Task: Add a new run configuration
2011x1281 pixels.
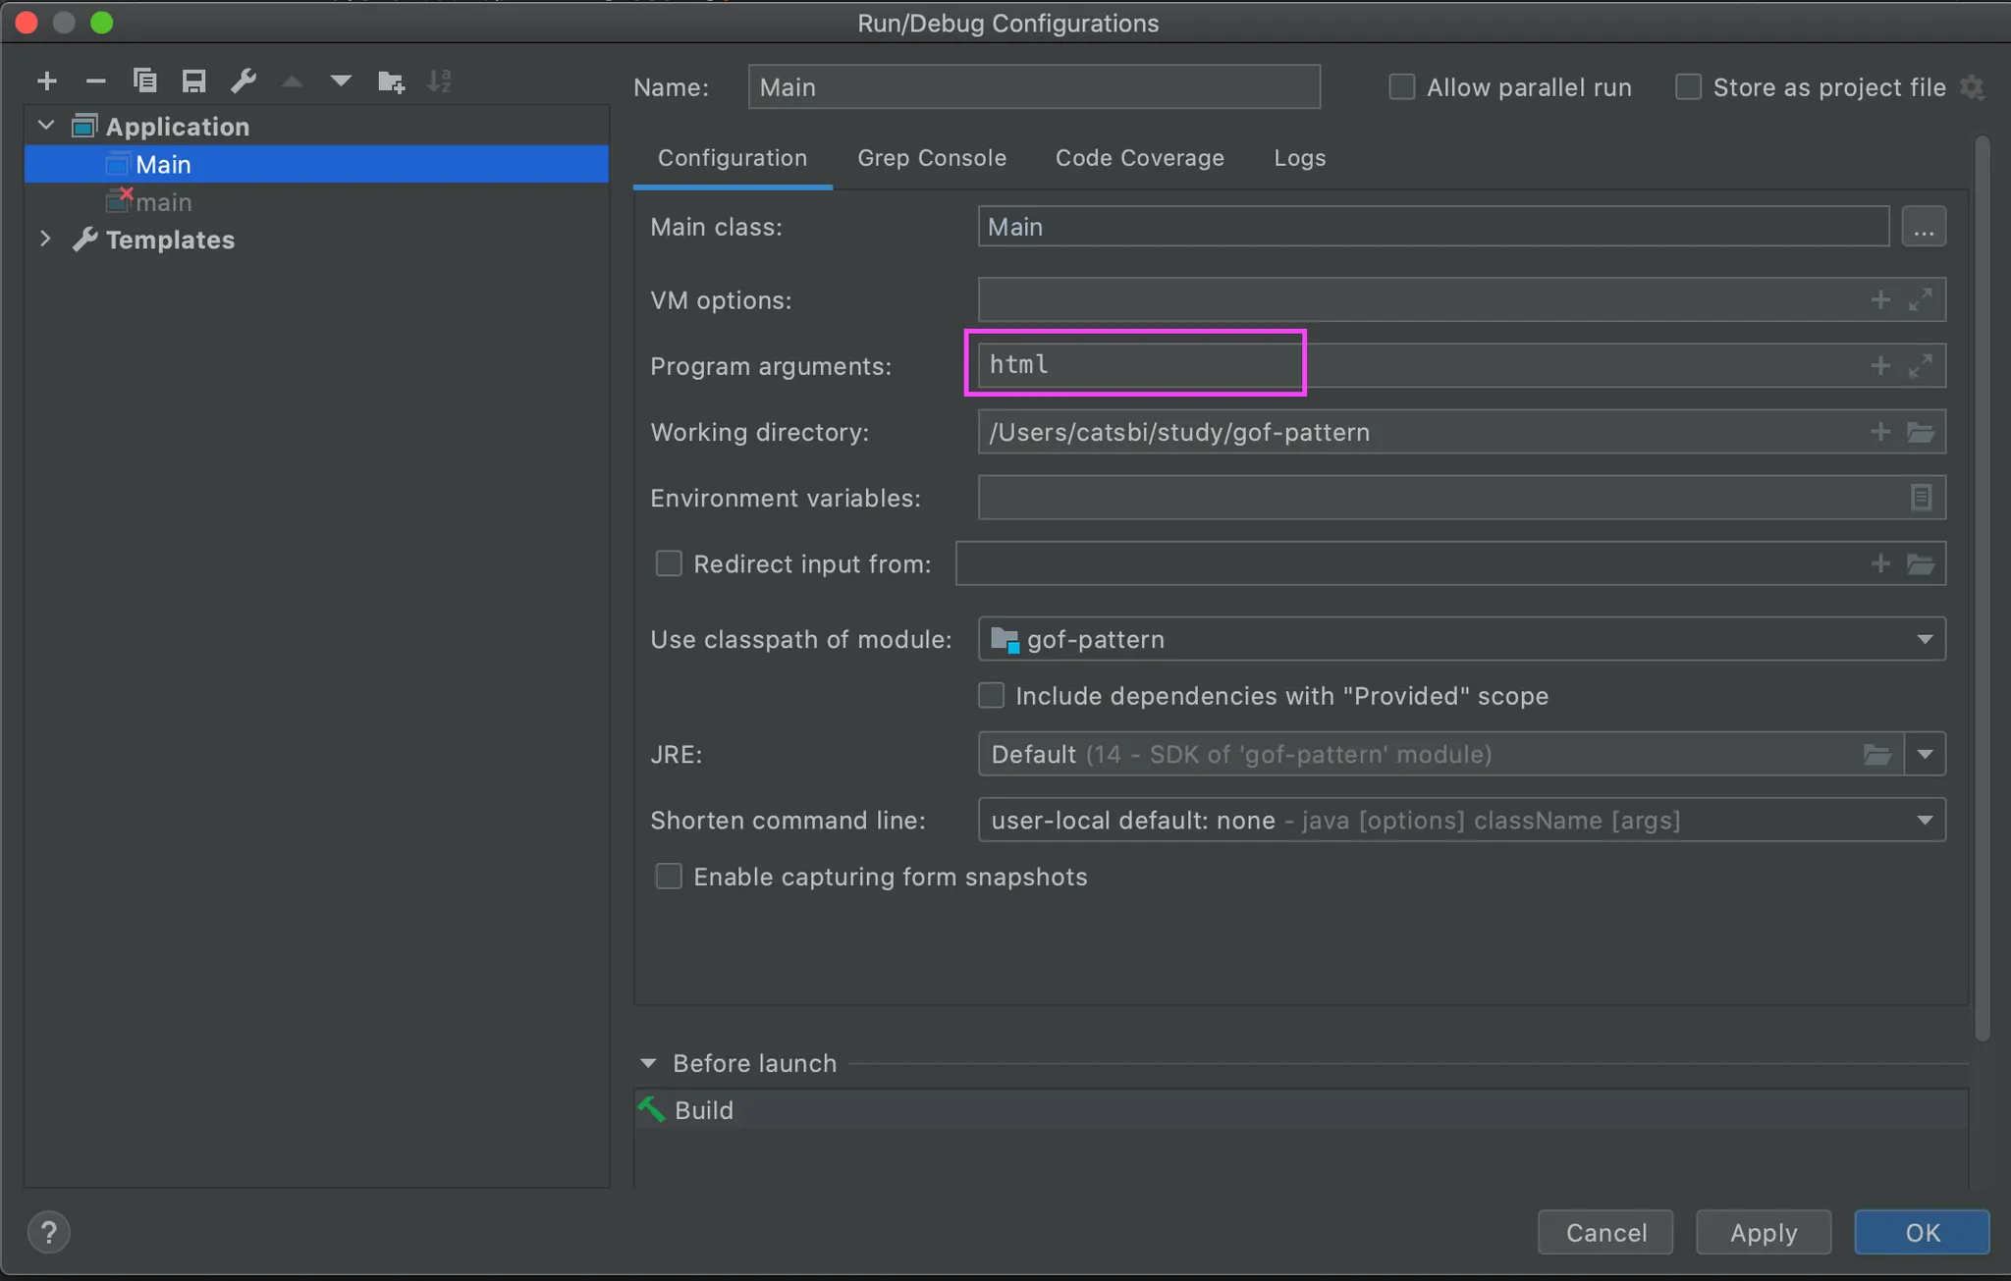Action: [46, 81]
